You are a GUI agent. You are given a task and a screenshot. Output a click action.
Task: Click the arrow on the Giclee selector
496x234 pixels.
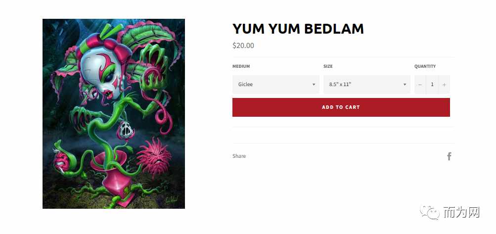coord(314,85)
